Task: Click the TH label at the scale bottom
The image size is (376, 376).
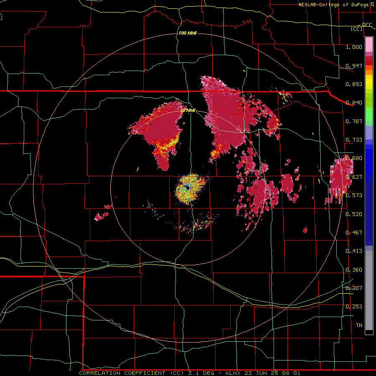Action: click(x=359, y=325)
